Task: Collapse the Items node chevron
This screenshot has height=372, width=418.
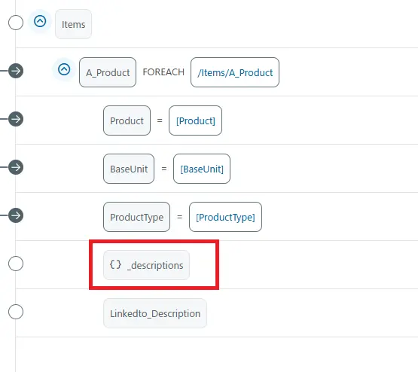Action: coord(40,21)
